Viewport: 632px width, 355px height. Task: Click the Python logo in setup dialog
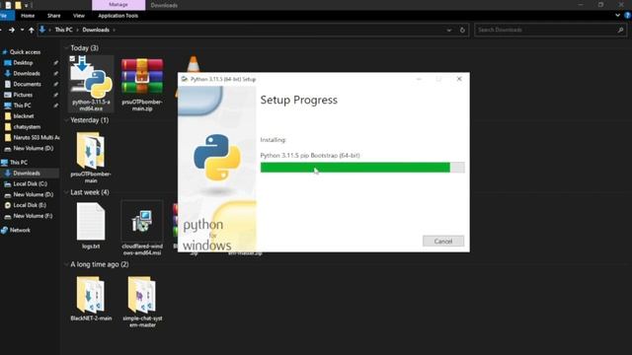pos(217,157)
